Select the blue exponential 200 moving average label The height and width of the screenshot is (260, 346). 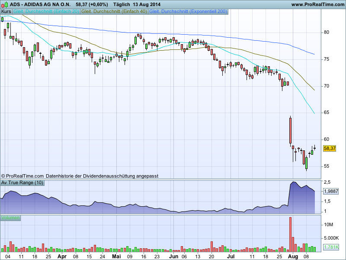coord(187,12)
